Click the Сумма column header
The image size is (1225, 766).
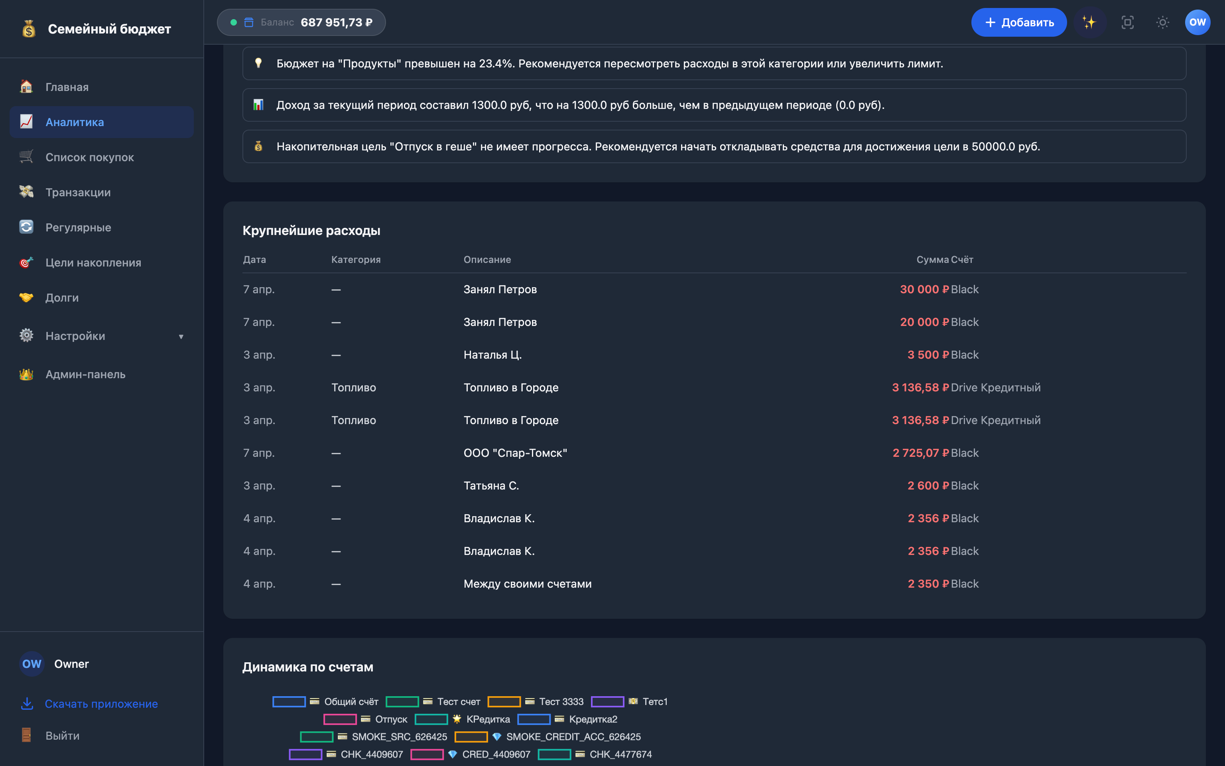click(932, 259)
